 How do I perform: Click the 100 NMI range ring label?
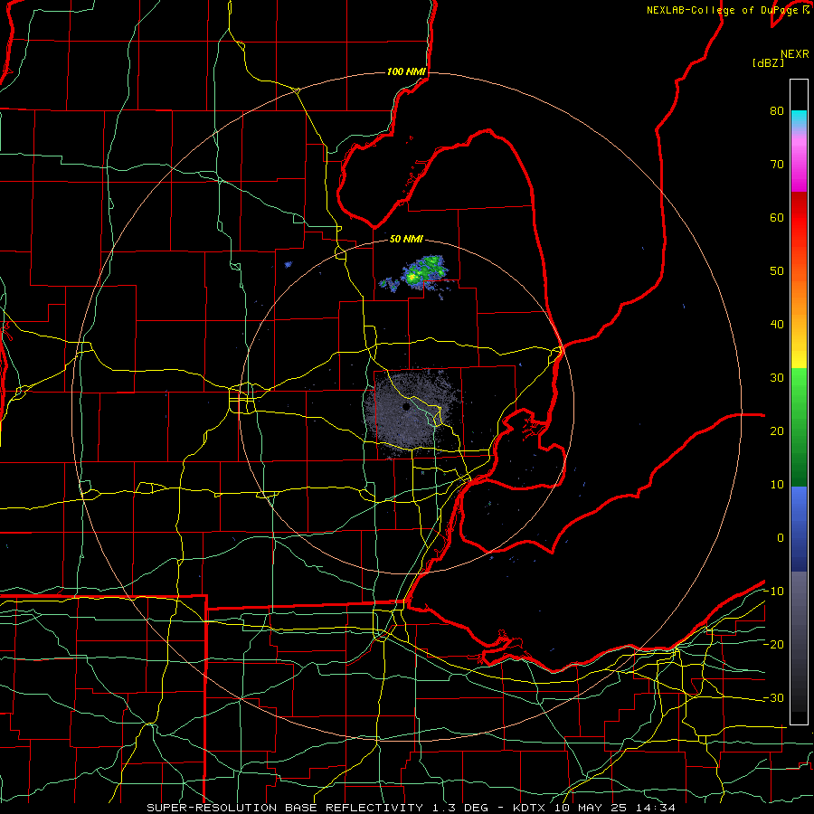coord(406,71)
